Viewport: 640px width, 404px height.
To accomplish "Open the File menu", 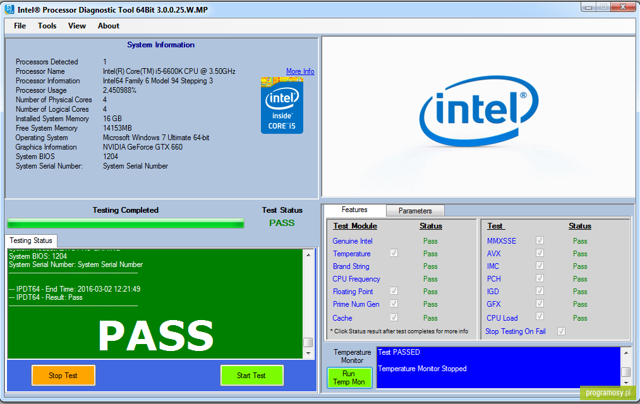I will click(20, 26).
